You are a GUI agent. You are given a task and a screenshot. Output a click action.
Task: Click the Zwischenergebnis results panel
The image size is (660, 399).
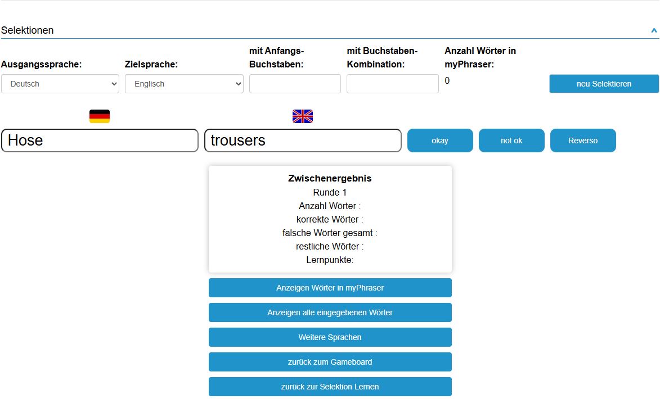[330, 219]
